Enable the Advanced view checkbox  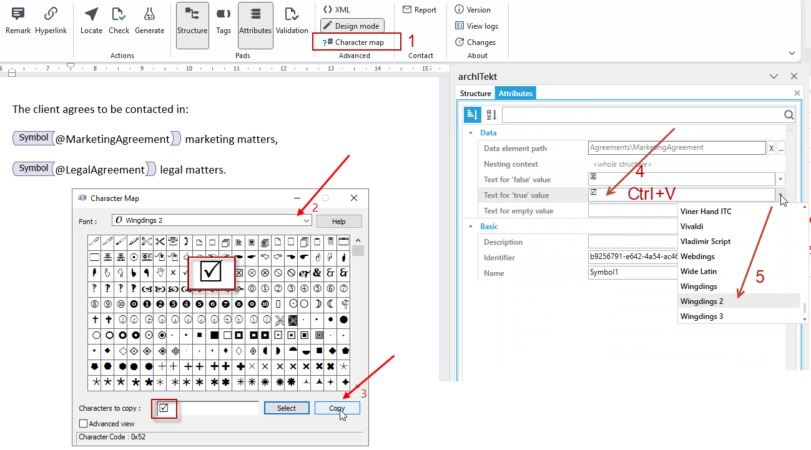coord(84,424)
